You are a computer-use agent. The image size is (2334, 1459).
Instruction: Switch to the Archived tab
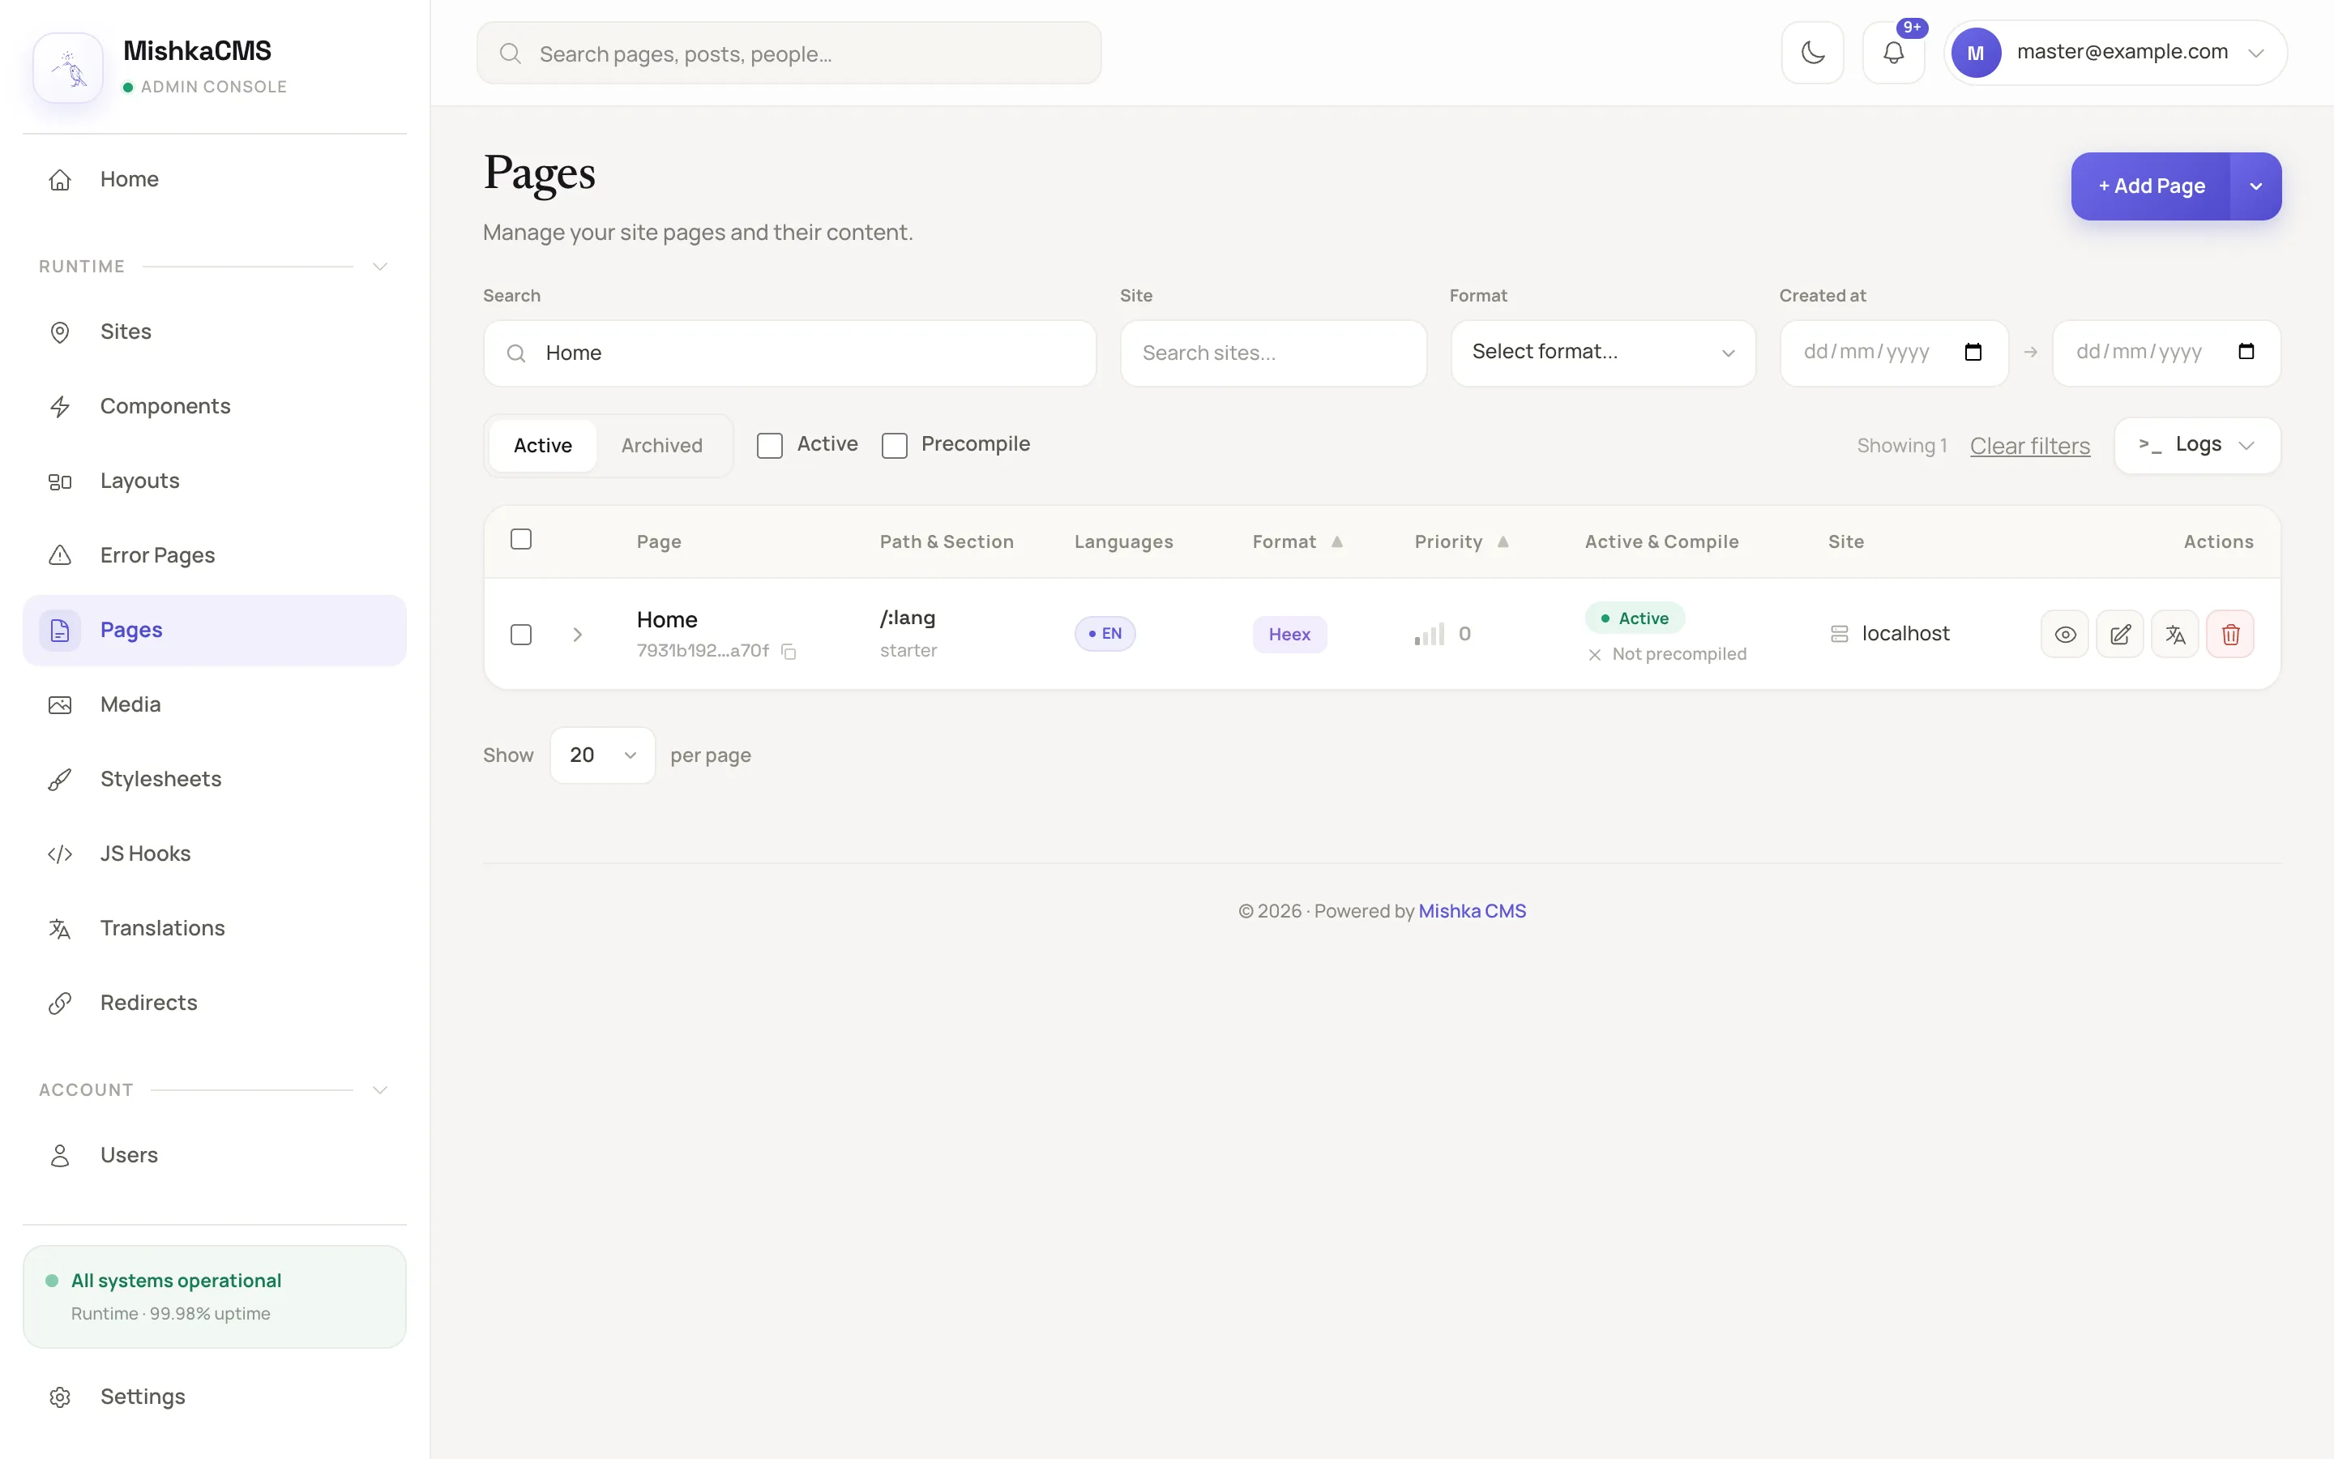click(661, 446)
